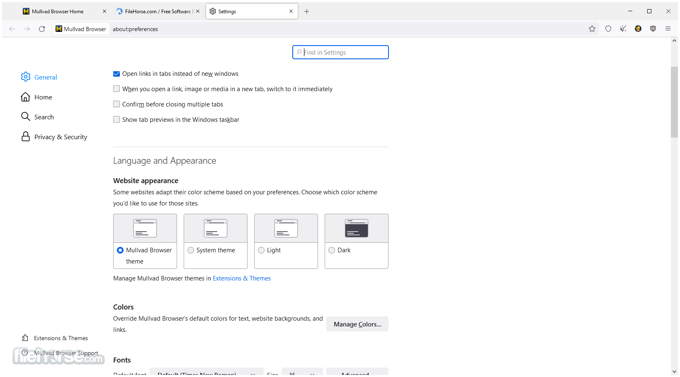680x377 pixels.
Task: Open a new tab with plus button
Action: [x=306, y=12]
